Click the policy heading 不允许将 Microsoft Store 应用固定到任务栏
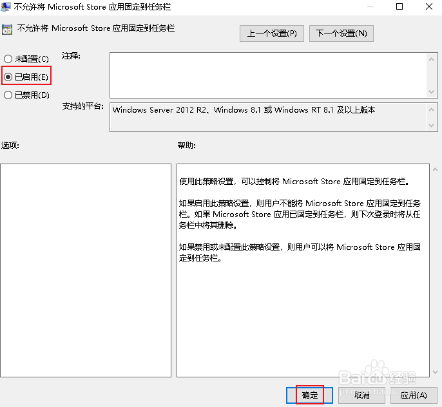This screenshot has height=407, width=442. [96, 28]
